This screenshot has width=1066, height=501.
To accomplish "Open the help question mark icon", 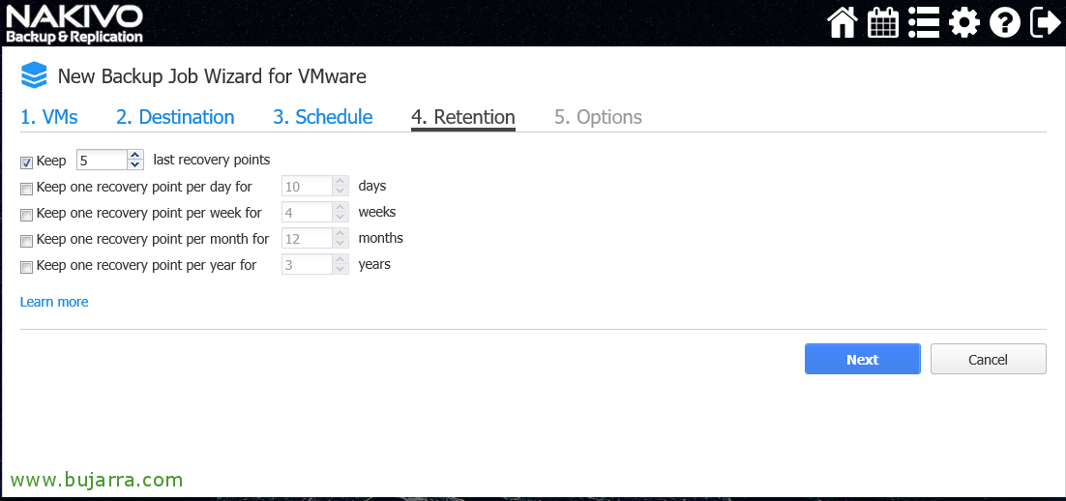I will (1005, 23).
